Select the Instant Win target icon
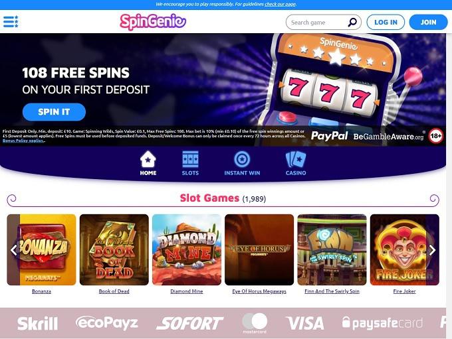This screenshot has height=339, width=452. click(242, 159)
